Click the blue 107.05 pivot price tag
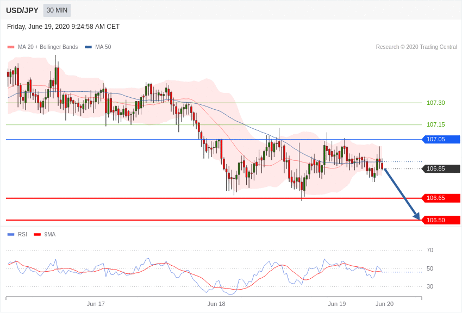The width and height of the screenshot is (462, 313). click(441, 139)
